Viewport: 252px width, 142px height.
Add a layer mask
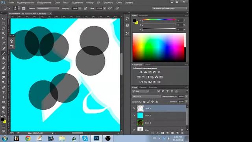163,133
